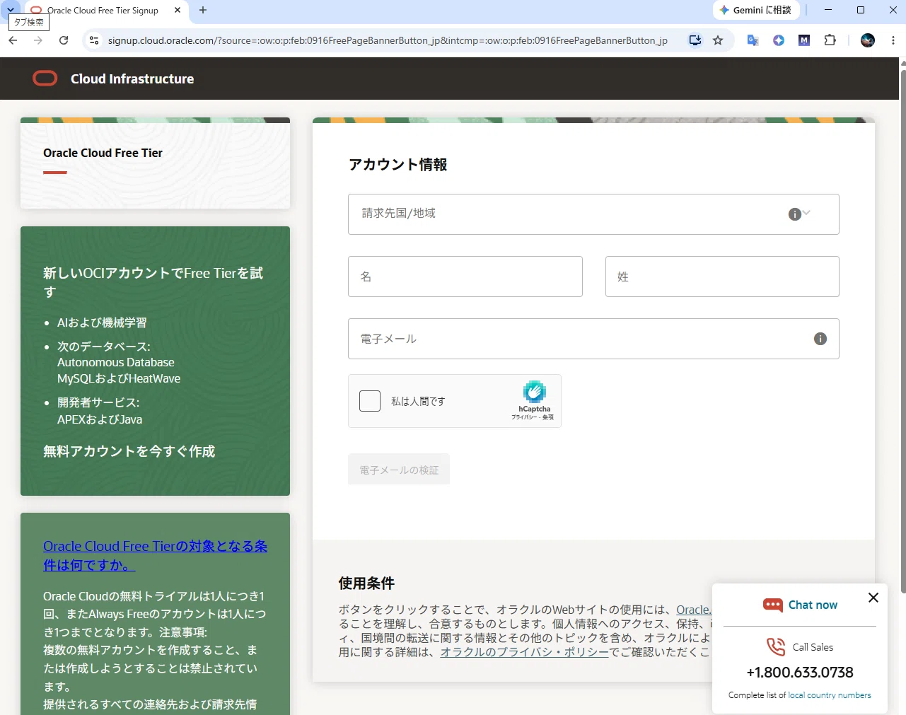The width and height of the screenshot is (906, 715).
Task: Close the chat widget with the X
Action: (x=873, y=598)
